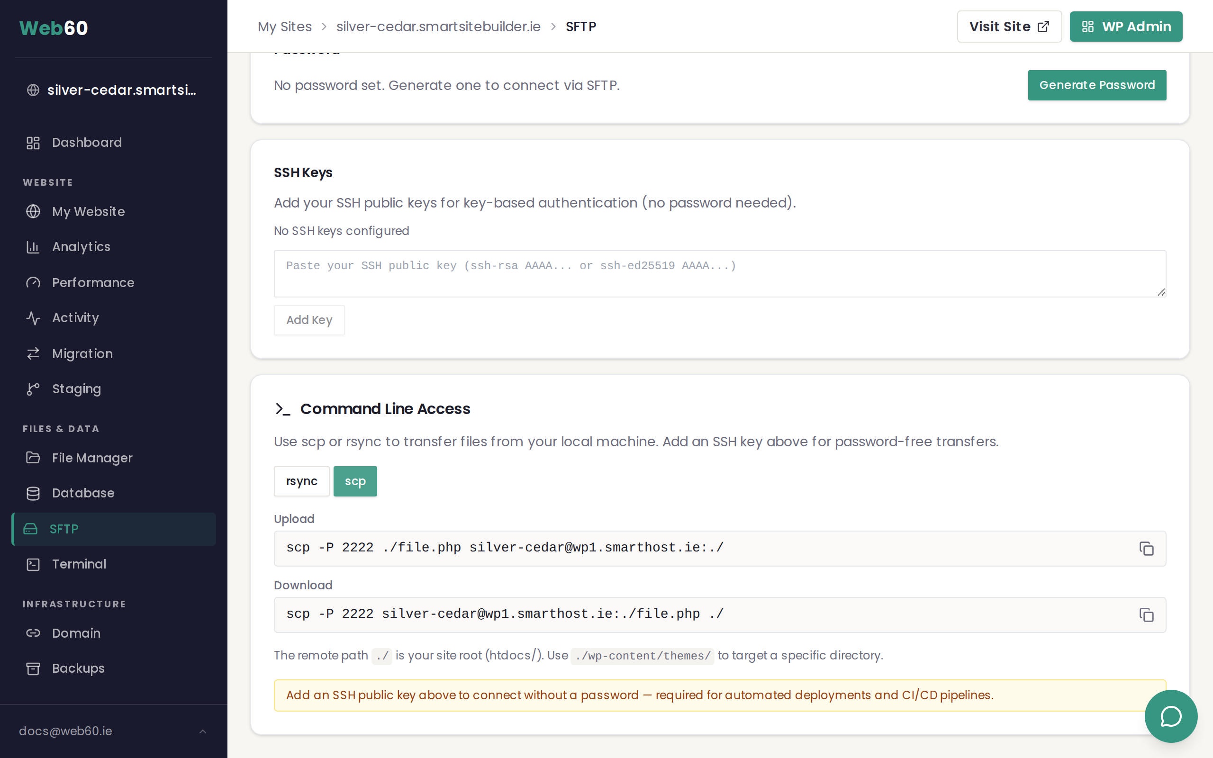Focus the SSH public key field
This screenshot has width=1213, height=758.
point(719,274)
